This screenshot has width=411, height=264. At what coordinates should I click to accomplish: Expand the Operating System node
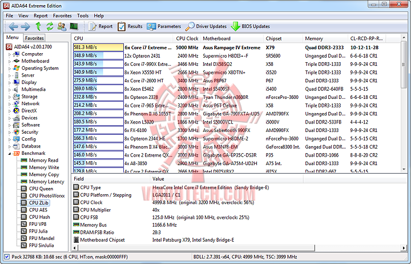coord(10,68)
